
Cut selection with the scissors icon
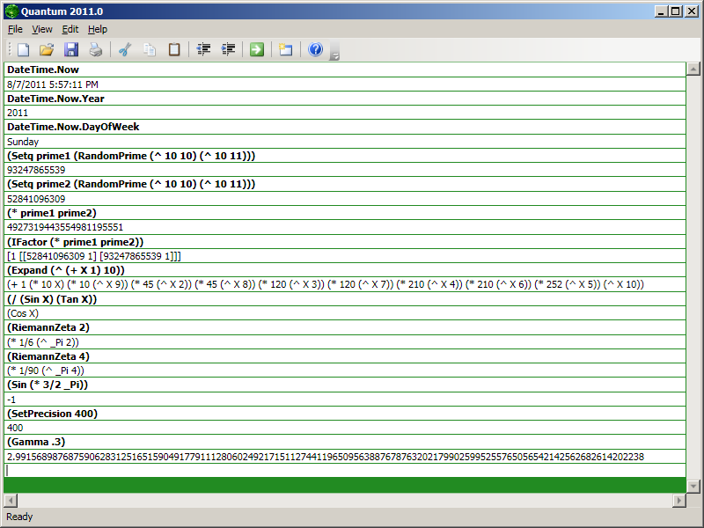click(x=125, y=49)
